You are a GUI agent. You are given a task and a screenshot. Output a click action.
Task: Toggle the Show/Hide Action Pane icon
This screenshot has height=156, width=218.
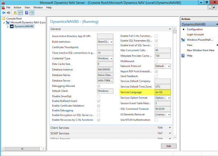tap(32, 13)
